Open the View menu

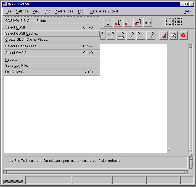pyautogui.click(x=36, y=11)
